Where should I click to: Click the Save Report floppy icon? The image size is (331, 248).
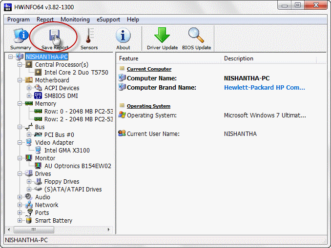tap(55, 36)
